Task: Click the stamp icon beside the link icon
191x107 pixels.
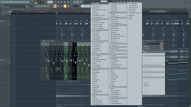Action: 68,6
